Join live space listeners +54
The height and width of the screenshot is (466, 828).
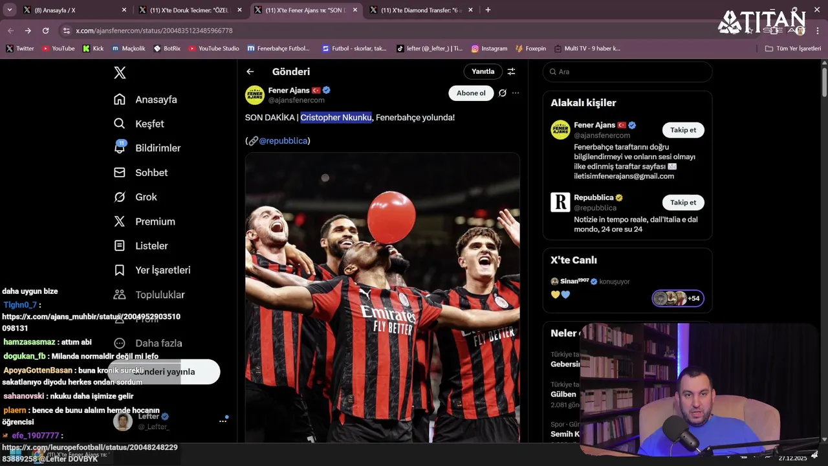(678, 298)
